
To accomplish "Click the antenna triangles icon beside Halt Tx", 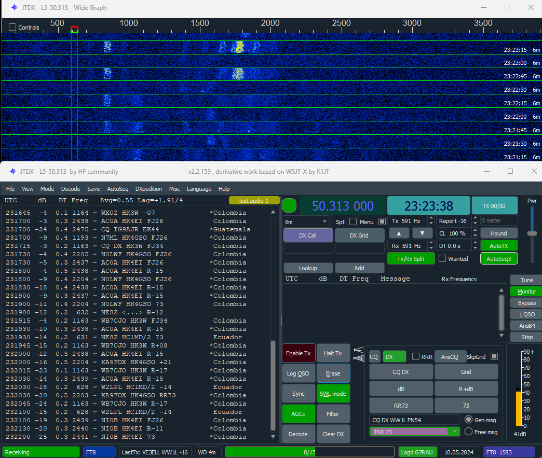I will pyautogui.click(x=359, y=354).
